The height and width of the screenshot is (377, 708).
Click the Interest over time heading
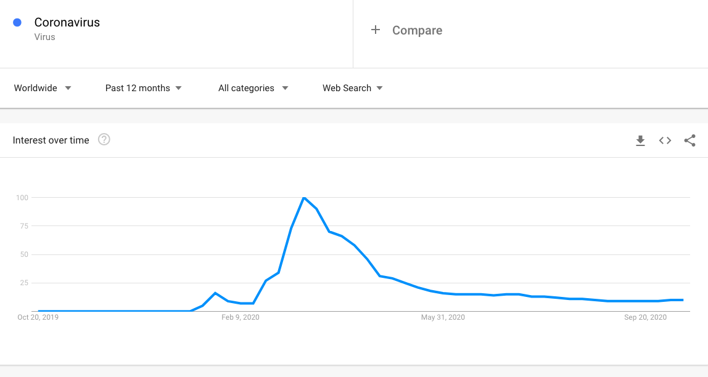pos(51,140)
